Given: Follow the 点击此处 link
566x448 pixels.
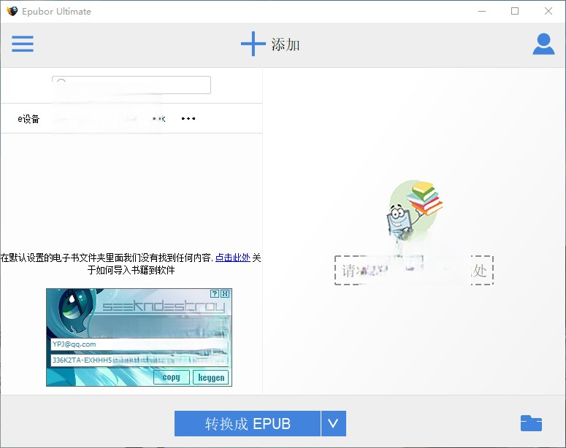Looking at the screenshot, I should click(x=233, y=258).
